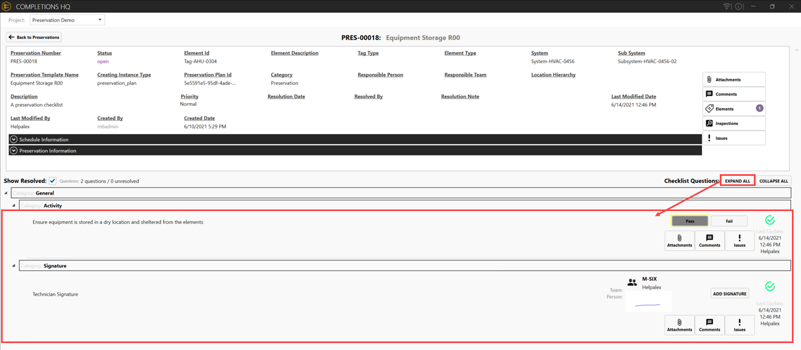Click the 2 questions / 0 unresolved text
This screenshot has width=801, height=350.
[x=109, y=181]
